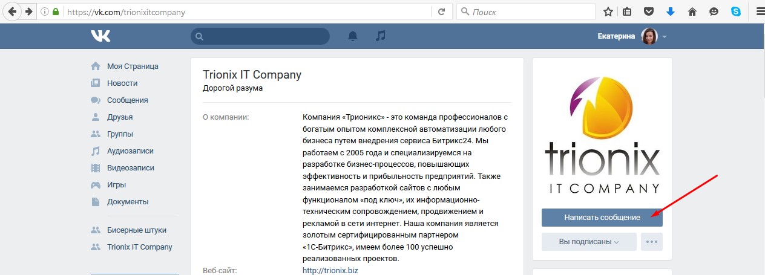Open Видеозаписи section
This screenshot has width=765, height=275.
coord(131,167)
